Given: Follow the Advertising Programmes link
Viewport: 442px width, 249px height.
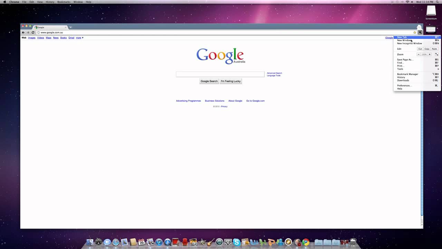Looking at the screenshot, I should click(x=189, y=101).
